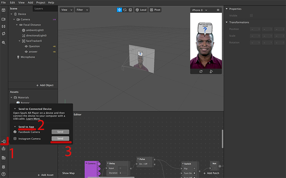This screenshot has height=178, width=286.
Task: Toggle the Visible checkbox in Properties
Action: (251, 16)
